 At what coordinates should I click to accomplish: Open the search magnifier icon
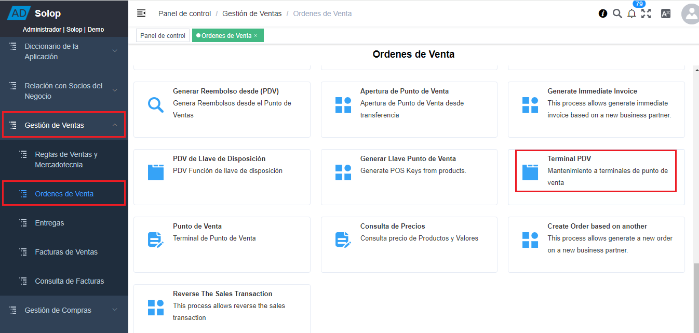(617, 14)
